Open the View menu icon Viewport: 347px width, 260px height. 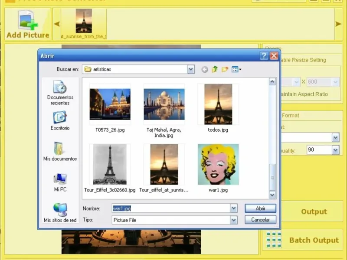click(236, 69)
